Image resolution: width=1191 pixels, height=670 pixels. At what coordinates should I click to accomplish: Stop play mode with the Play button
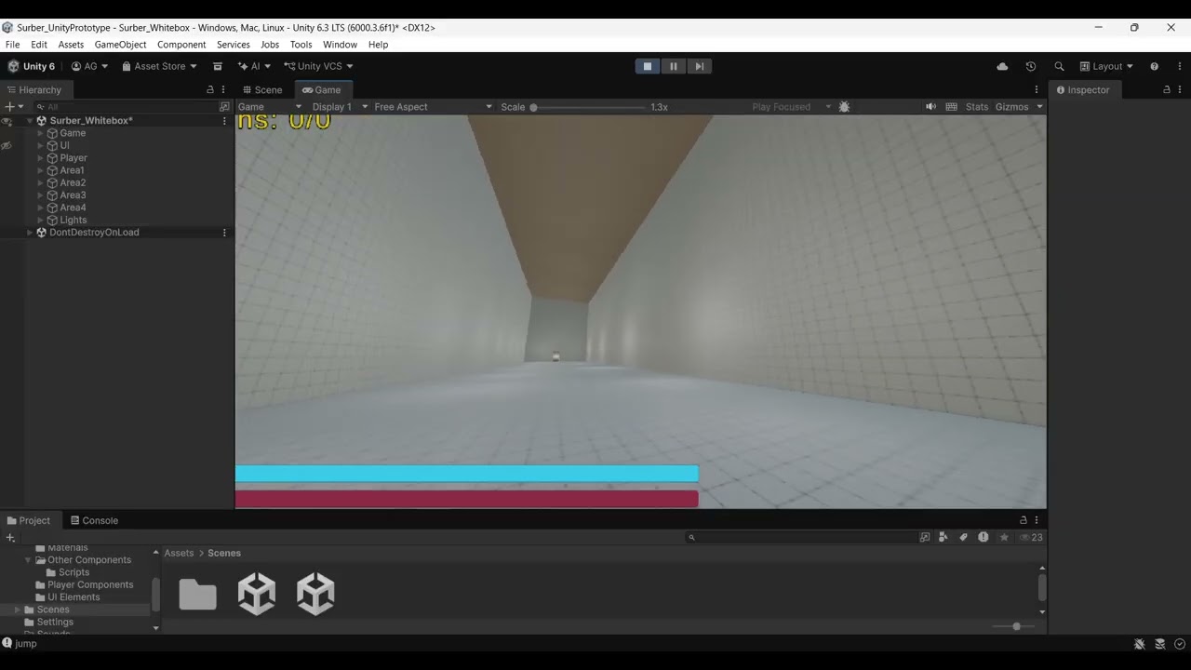pyautogui.click(x=648, y=66)
